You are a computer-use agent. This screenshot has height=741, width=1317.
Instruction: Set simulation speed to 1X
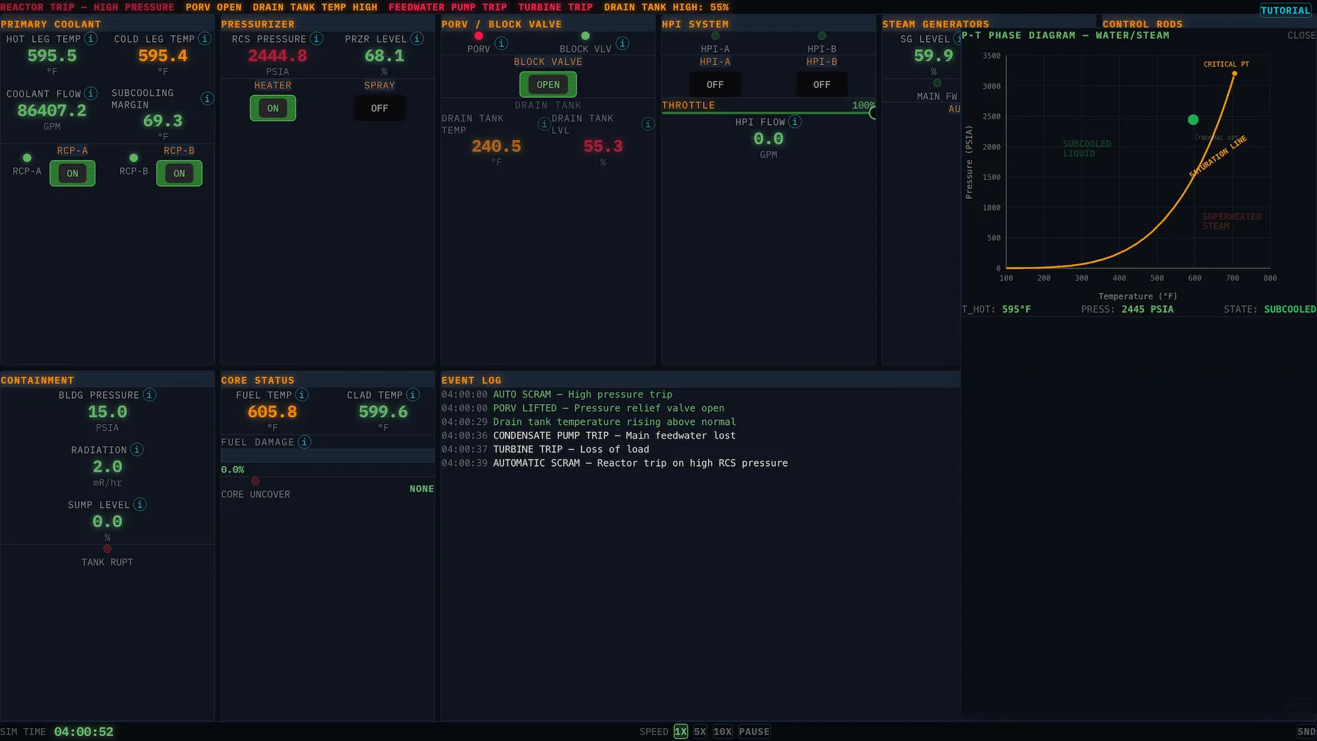click(x=680, y=731)
